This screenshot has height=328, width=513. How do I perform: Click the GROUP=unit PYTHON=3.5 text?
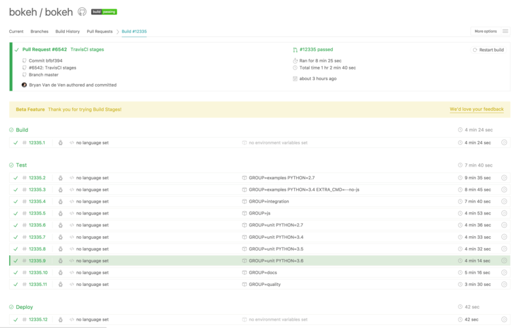276,249
